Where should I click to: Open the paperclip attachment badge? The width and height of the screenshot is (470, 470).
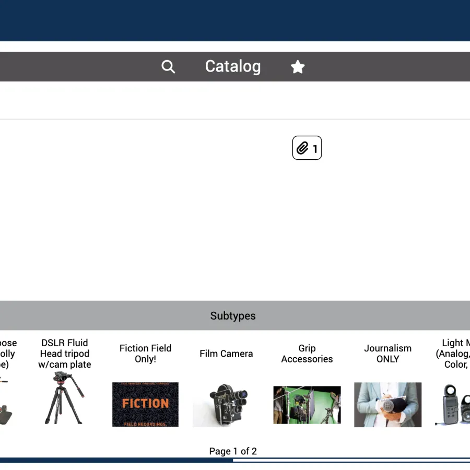click(307, 148)
